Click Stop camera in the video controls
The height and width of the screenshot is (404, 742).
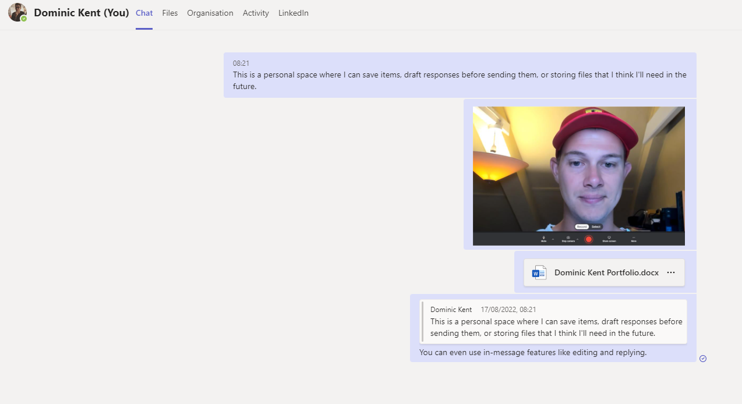(x=568, y=239)
